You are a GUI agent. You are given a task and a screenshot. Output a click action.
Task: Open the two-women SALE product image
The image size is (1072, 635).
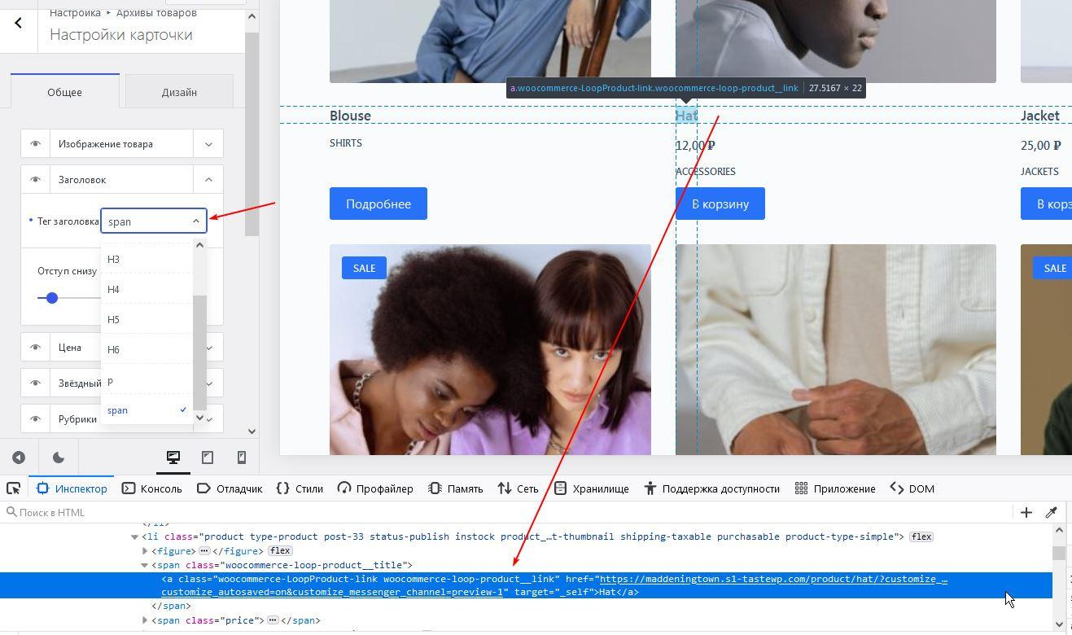click(x=490, y=349)
